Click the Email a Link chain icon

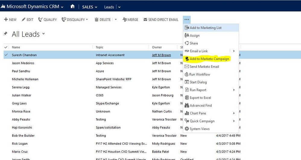(187, 51)
